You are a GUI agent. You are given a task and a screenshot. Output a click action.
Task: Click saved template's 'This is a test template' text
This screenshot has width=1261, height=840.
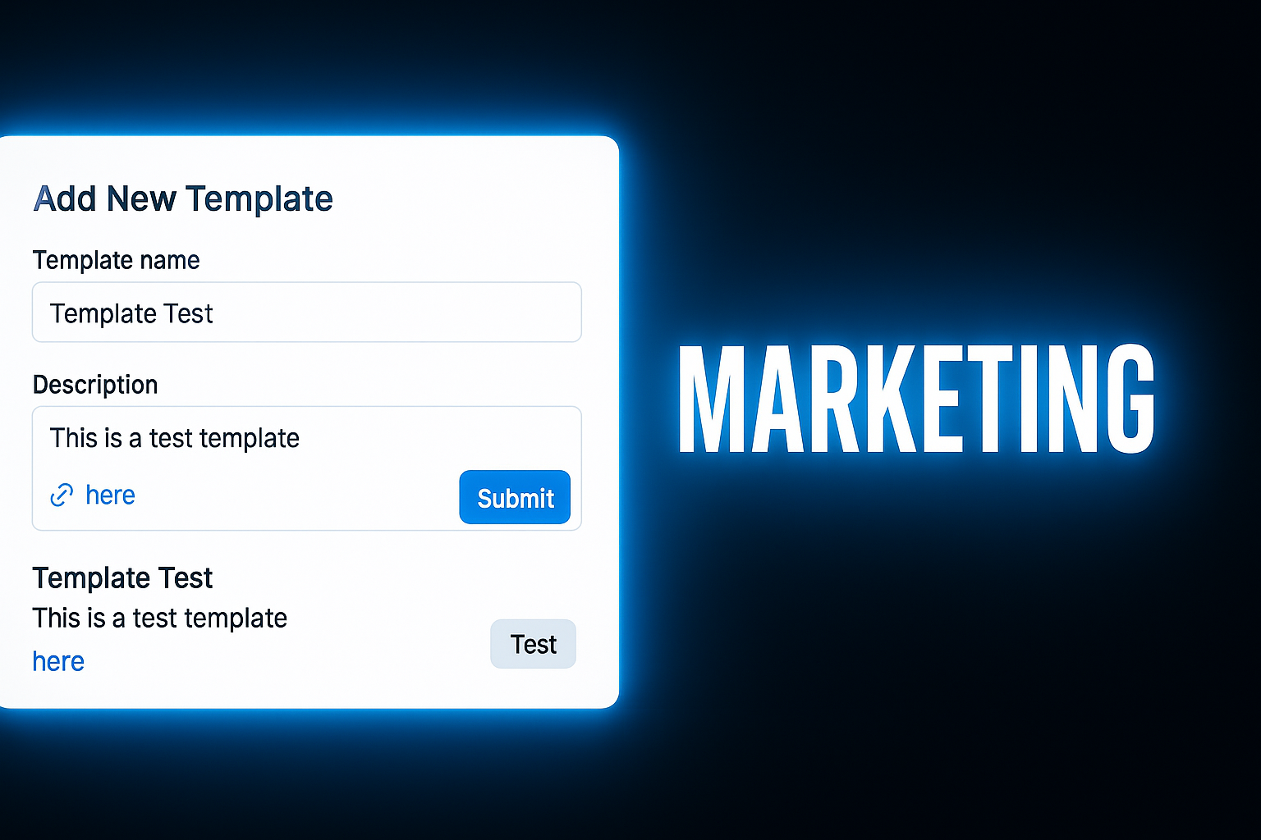tap(159, 618)
